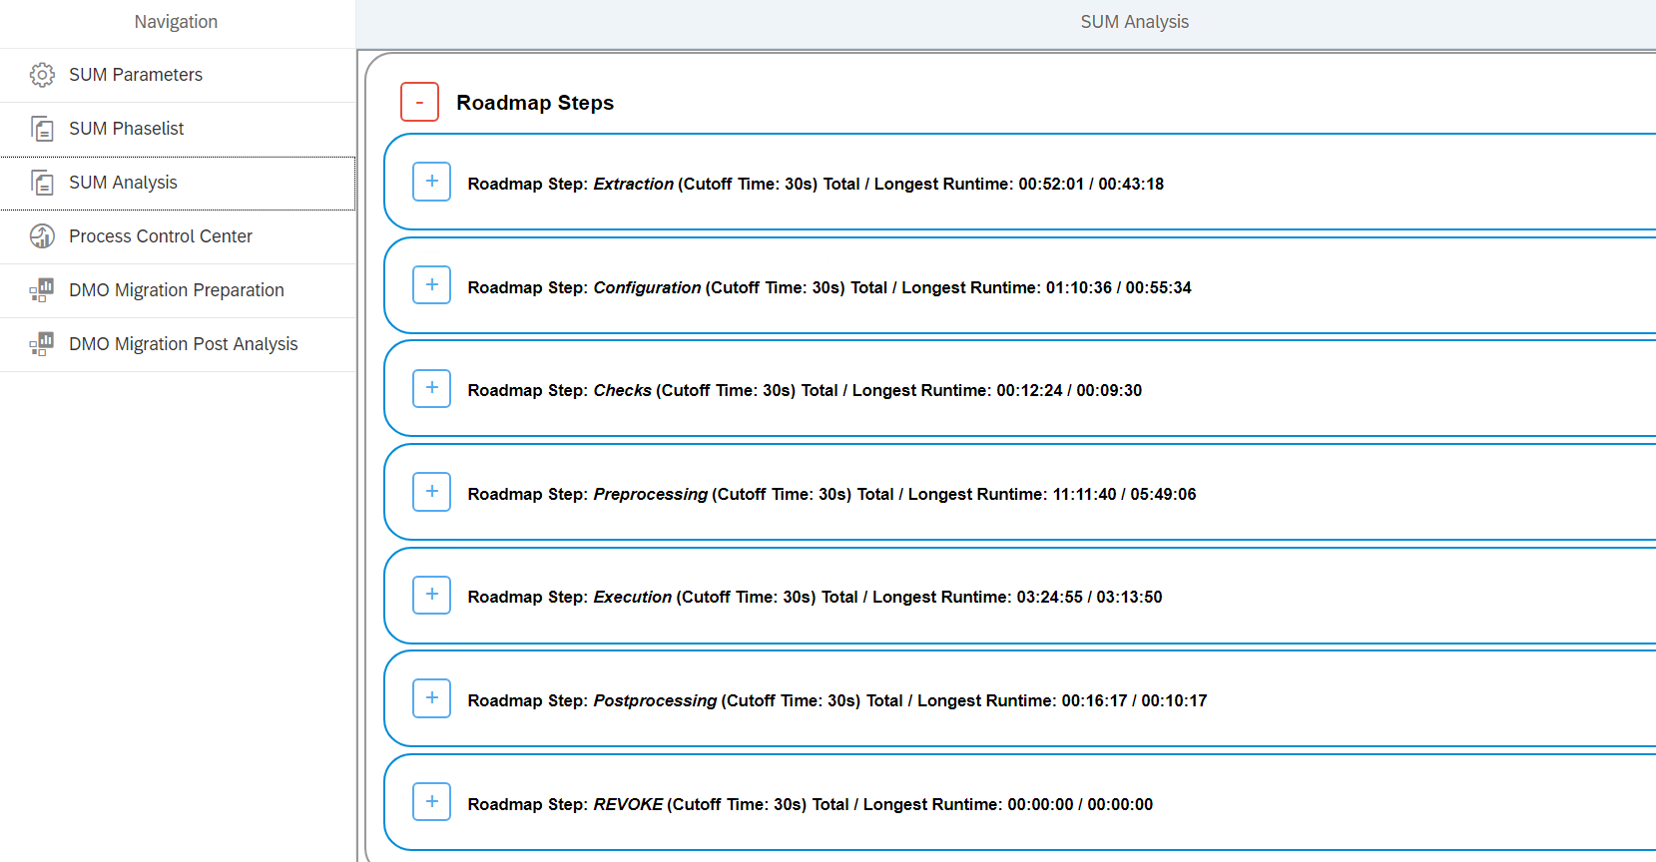Go to Process Control Center
The image size is (1656, 862).
[178, 236]
